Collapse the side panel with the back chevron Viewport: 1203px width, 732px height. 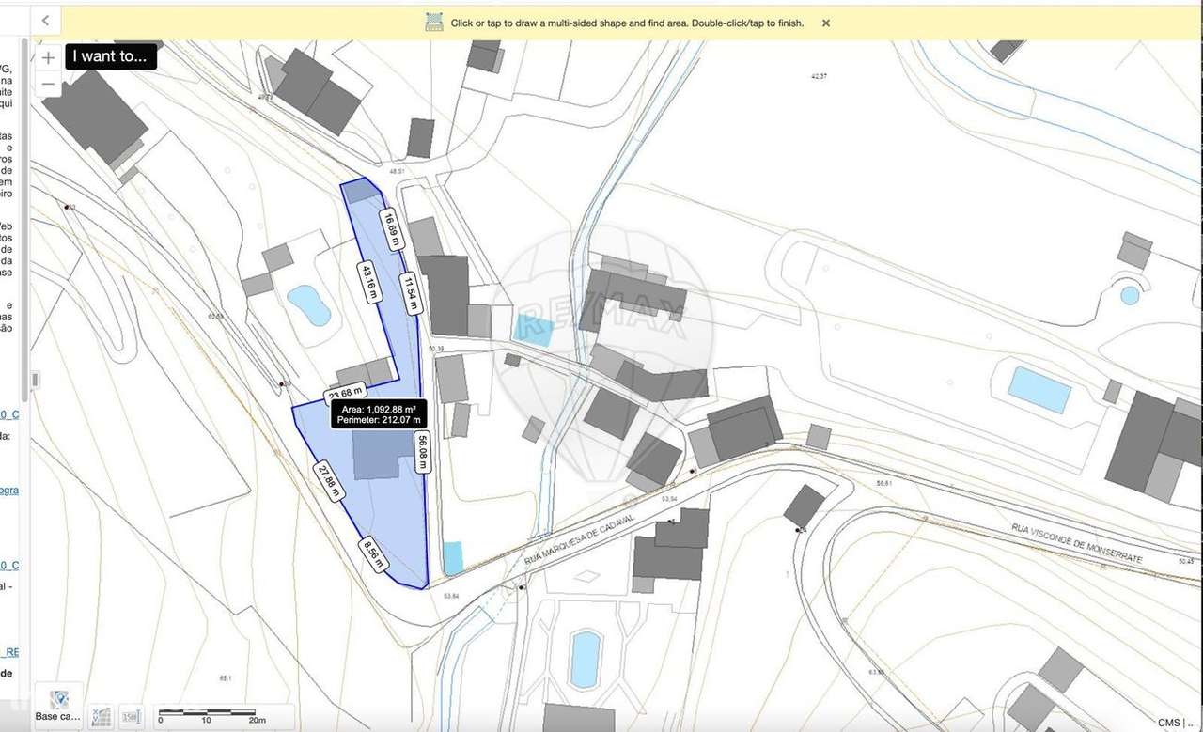[x=45, y=21]
